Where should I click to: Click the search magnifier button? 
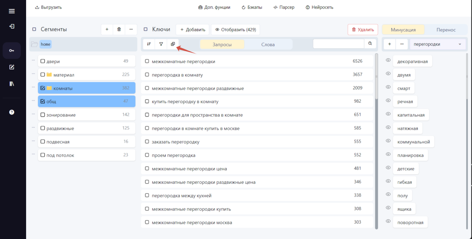tap(370, 44)
